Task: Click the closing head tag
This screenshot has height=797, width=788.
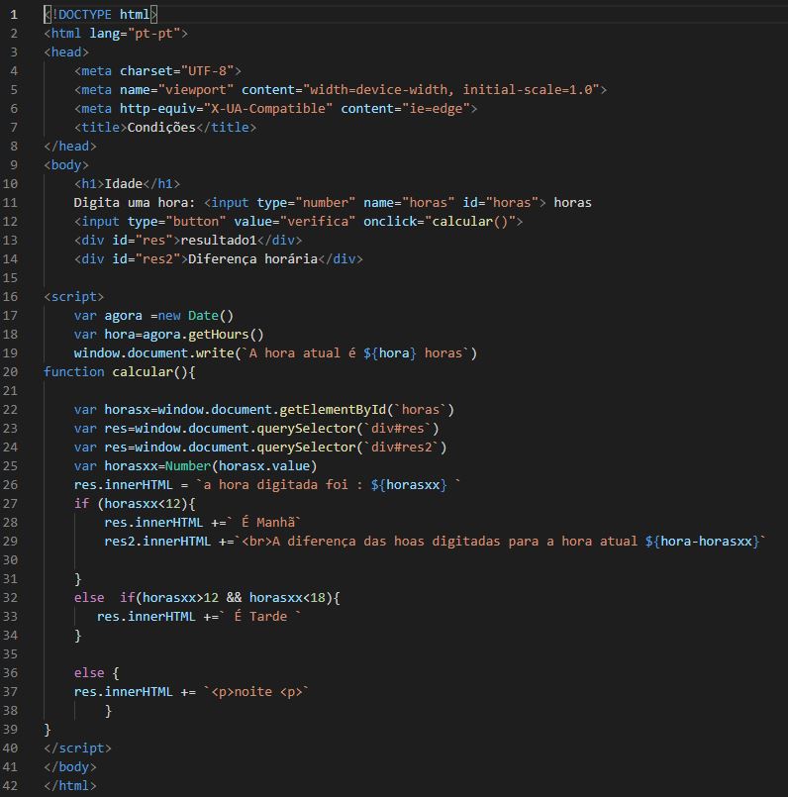Action: click(x=70, y=147)
